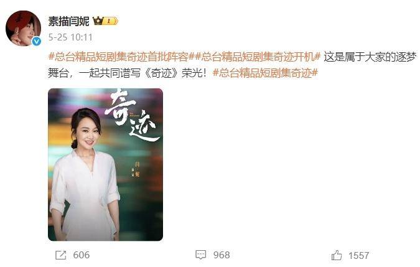420x267 pixels.
Task: Click the gold crown membership badge
Action: point(98,21)
